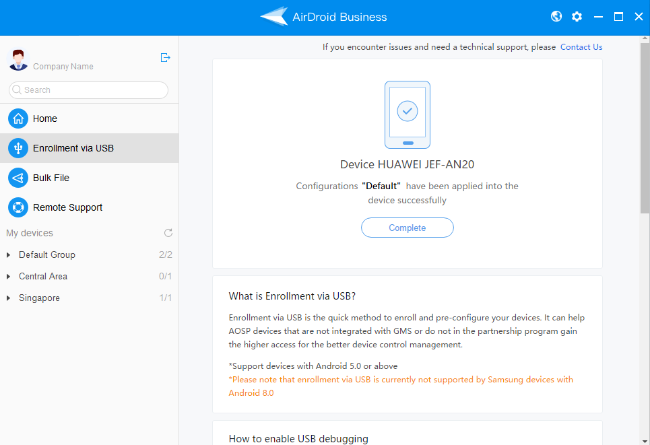Click the vertical scrollbar thumb
Viewport: 650px width, 445px height.
[645, 129]
